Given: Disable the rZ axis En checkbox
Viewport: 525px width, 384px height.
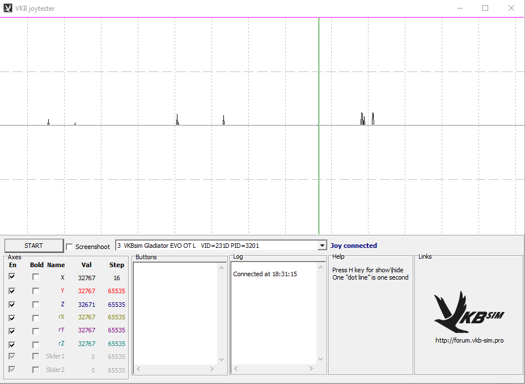Looking at the screenshot, I should pos(12,344).
